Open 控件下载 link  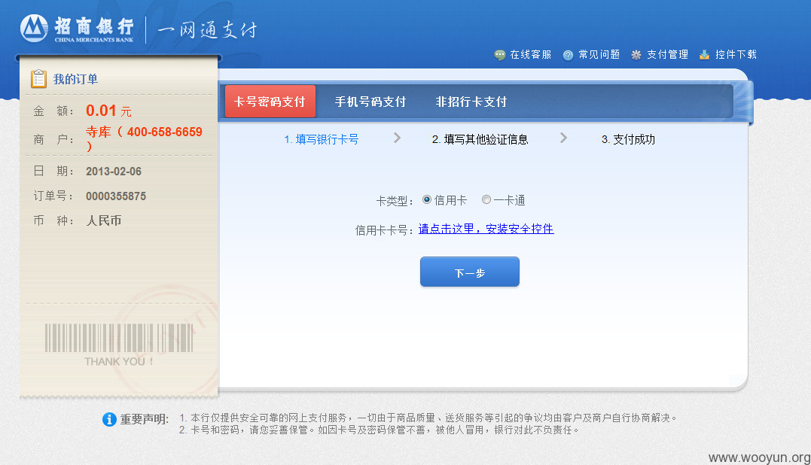[736, 55]
